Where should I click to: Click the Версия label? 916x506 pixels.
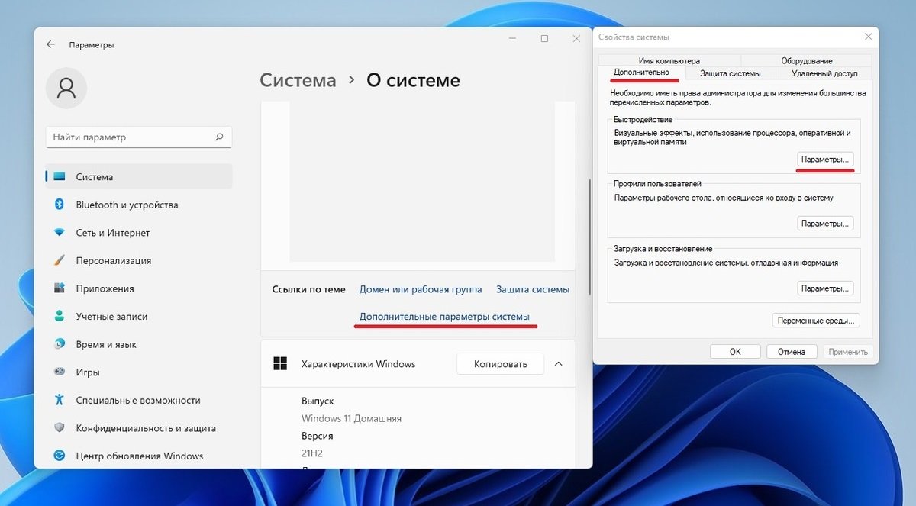(317, 436)
